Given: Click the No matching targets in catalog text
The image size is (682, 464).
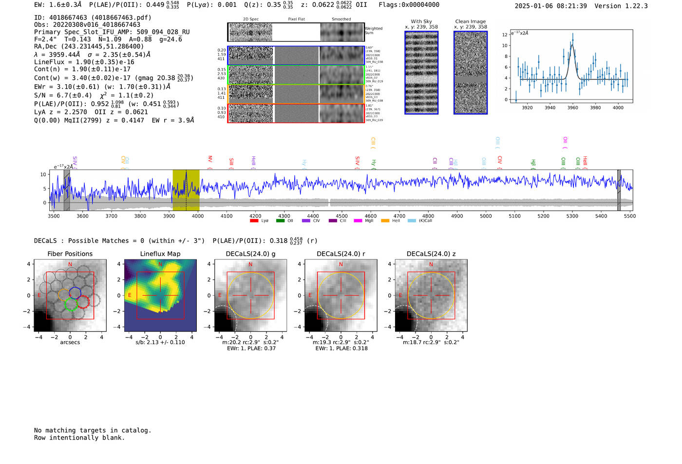Looking at the screenshot, I should (93, 430).
